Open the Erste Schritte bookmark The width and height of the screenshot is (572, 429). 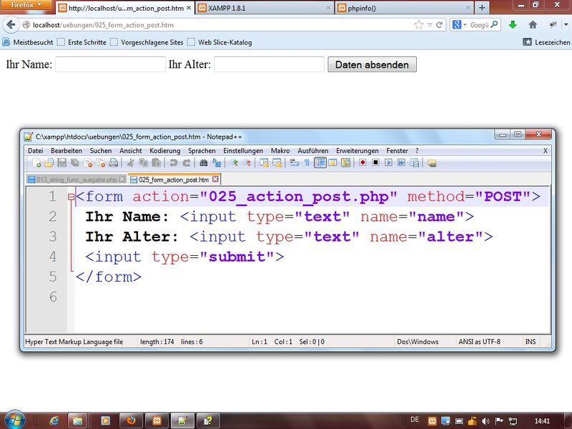point(81,42)
